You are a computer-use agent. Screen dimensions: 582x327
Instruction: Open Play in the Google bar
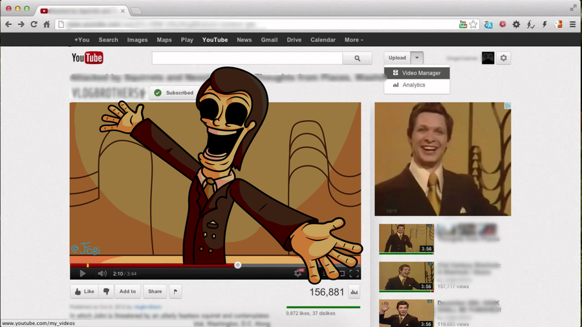[x=187, y=39]
